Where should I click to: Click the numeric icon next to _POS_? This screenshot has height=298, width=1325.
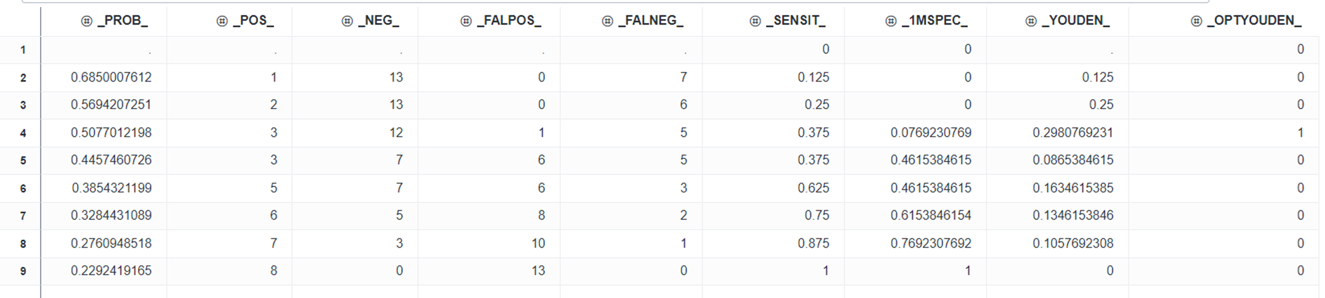click(x=222, y=20)
